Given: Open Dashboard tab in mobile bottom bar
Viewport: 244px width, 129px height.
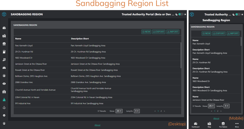Looking at the screenshot, I should [x=196, y=125].
